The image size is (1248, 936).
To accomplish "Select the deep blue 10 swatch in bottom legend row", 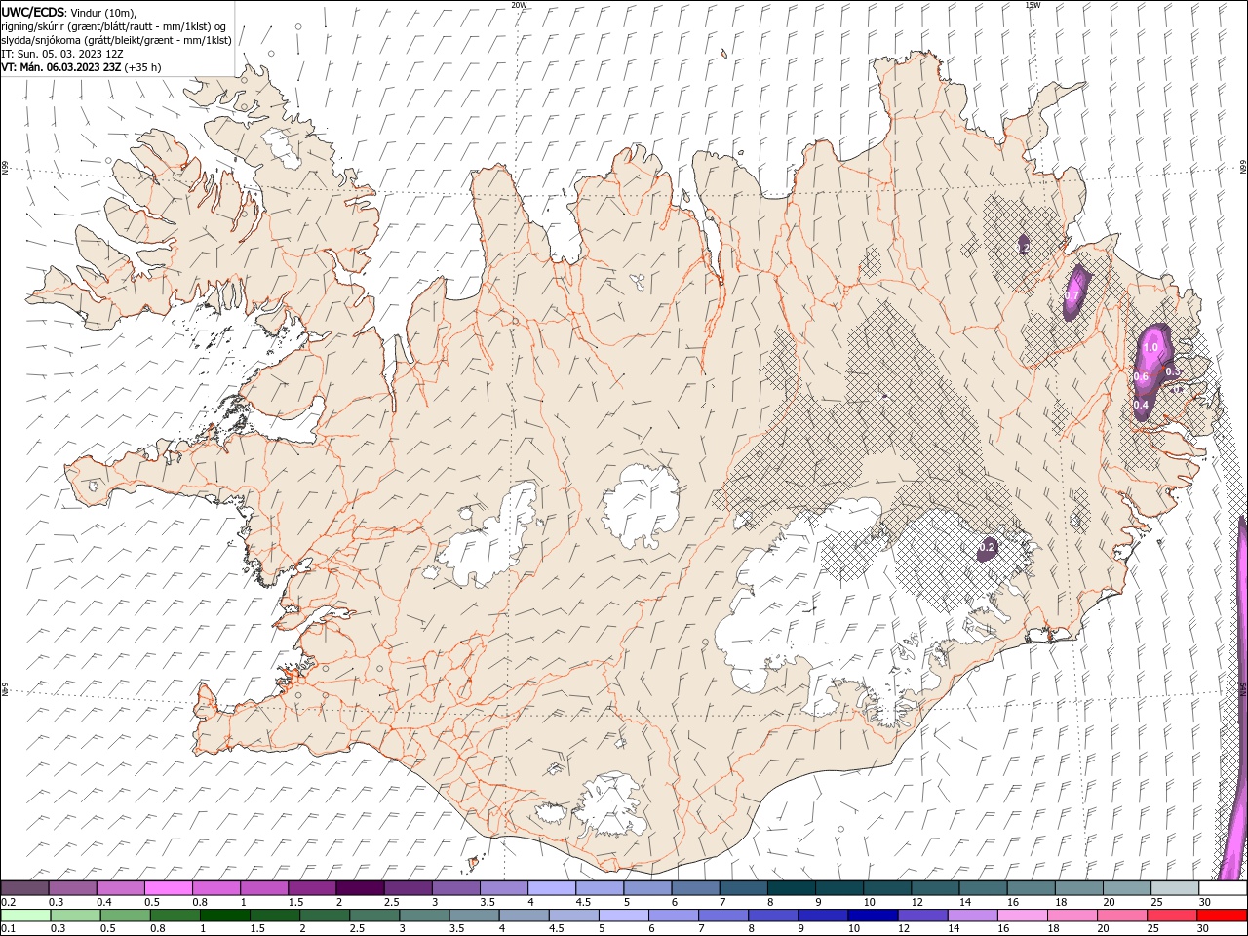I will tap(872, 916).
